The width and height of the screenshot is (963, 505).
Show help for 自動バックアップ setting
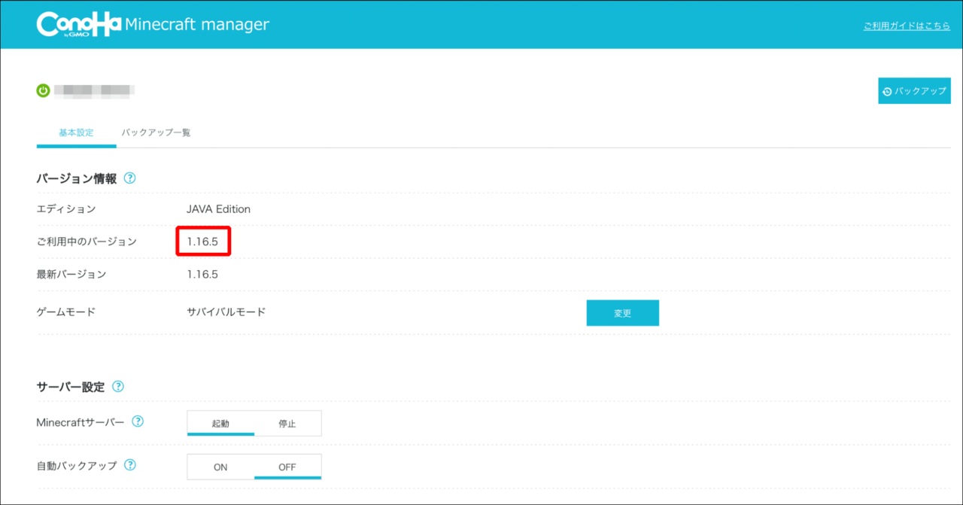pos(130,465)
